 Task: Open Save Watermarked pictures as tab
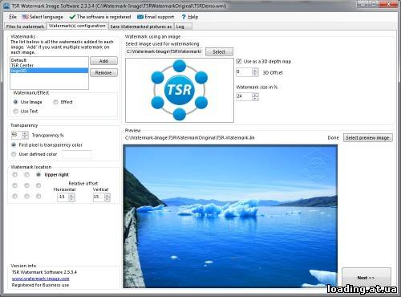[x=141, y=26]
